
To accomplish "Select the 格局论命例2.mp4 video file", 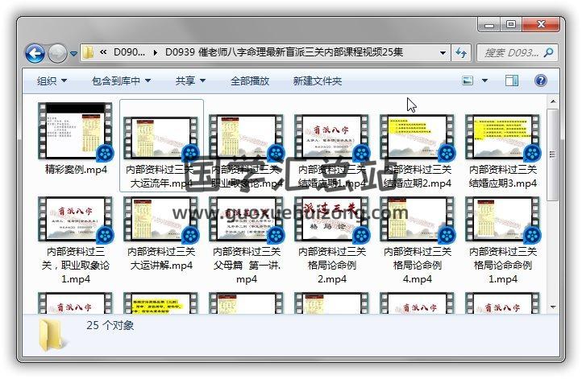I will point(332,241).
